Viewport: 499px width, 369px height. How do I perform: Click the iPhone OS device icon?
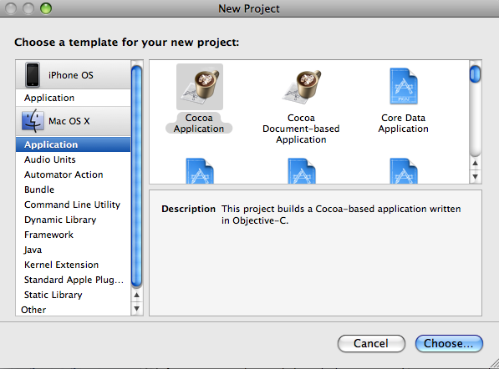pyautogui.click(x=33, y=74)
